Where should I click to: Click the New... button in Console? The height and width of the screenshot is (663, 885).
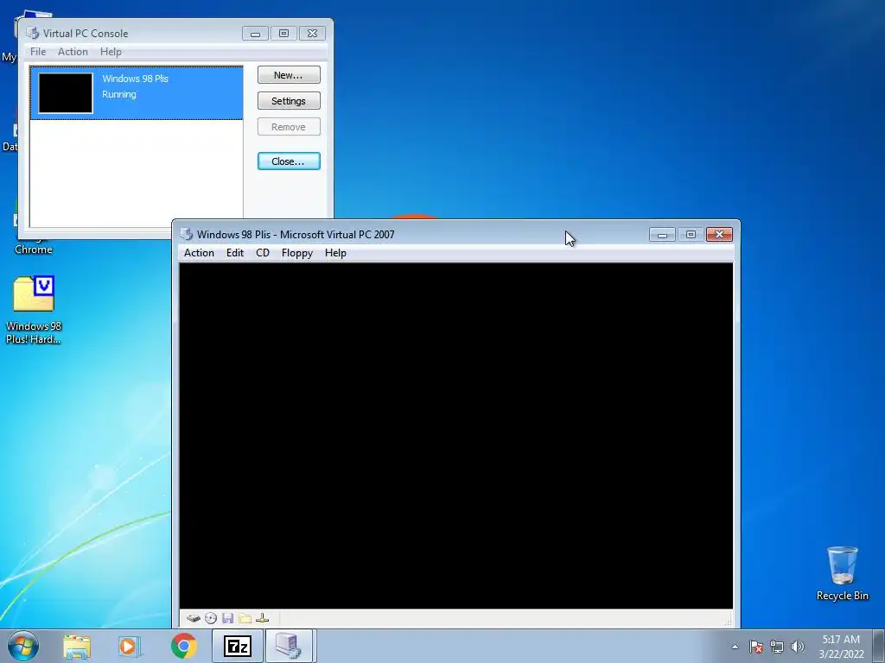pyautogui.click(x=289, y=75)
